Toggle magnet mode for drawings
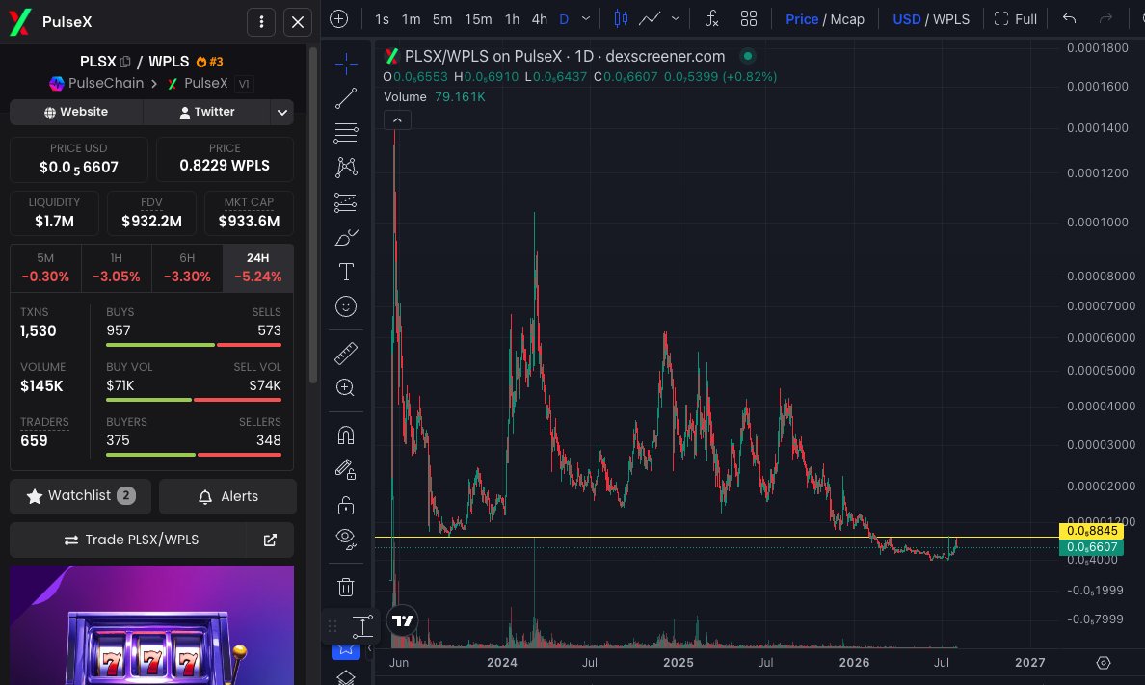Viewport: 1145px width, 685px height. tap(346, 435)
